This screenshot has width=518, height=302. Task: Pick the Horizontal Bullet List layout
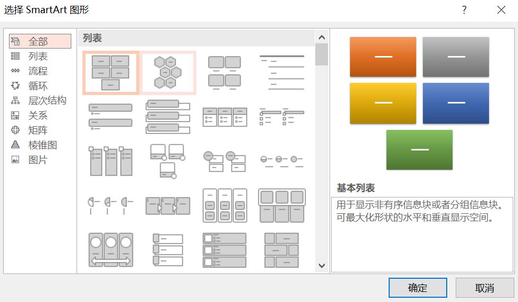(224, 117)
